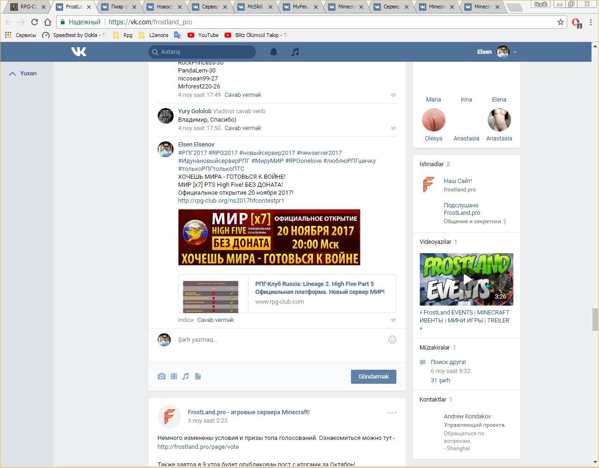Open the Google Translate bookmark icon
The image size is (599, 468).
point(177,35)
